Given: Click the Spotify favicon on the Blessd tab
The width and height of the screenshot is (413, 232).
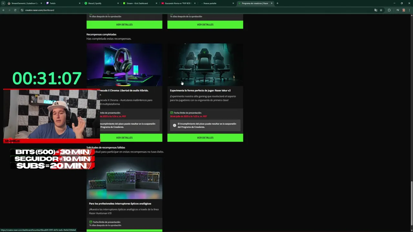Looking at the screenshot, I should [x=86, y=3].
